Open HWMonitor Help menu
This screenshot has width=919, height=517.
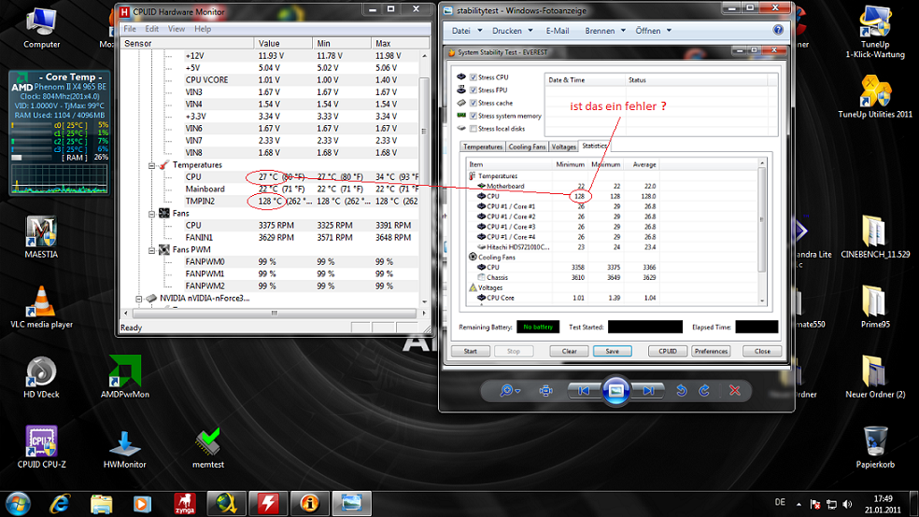[x=203, y=29]
